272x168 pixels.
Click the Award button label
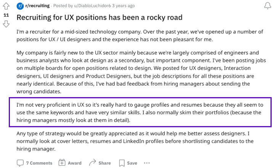click(x=75, y=163)
